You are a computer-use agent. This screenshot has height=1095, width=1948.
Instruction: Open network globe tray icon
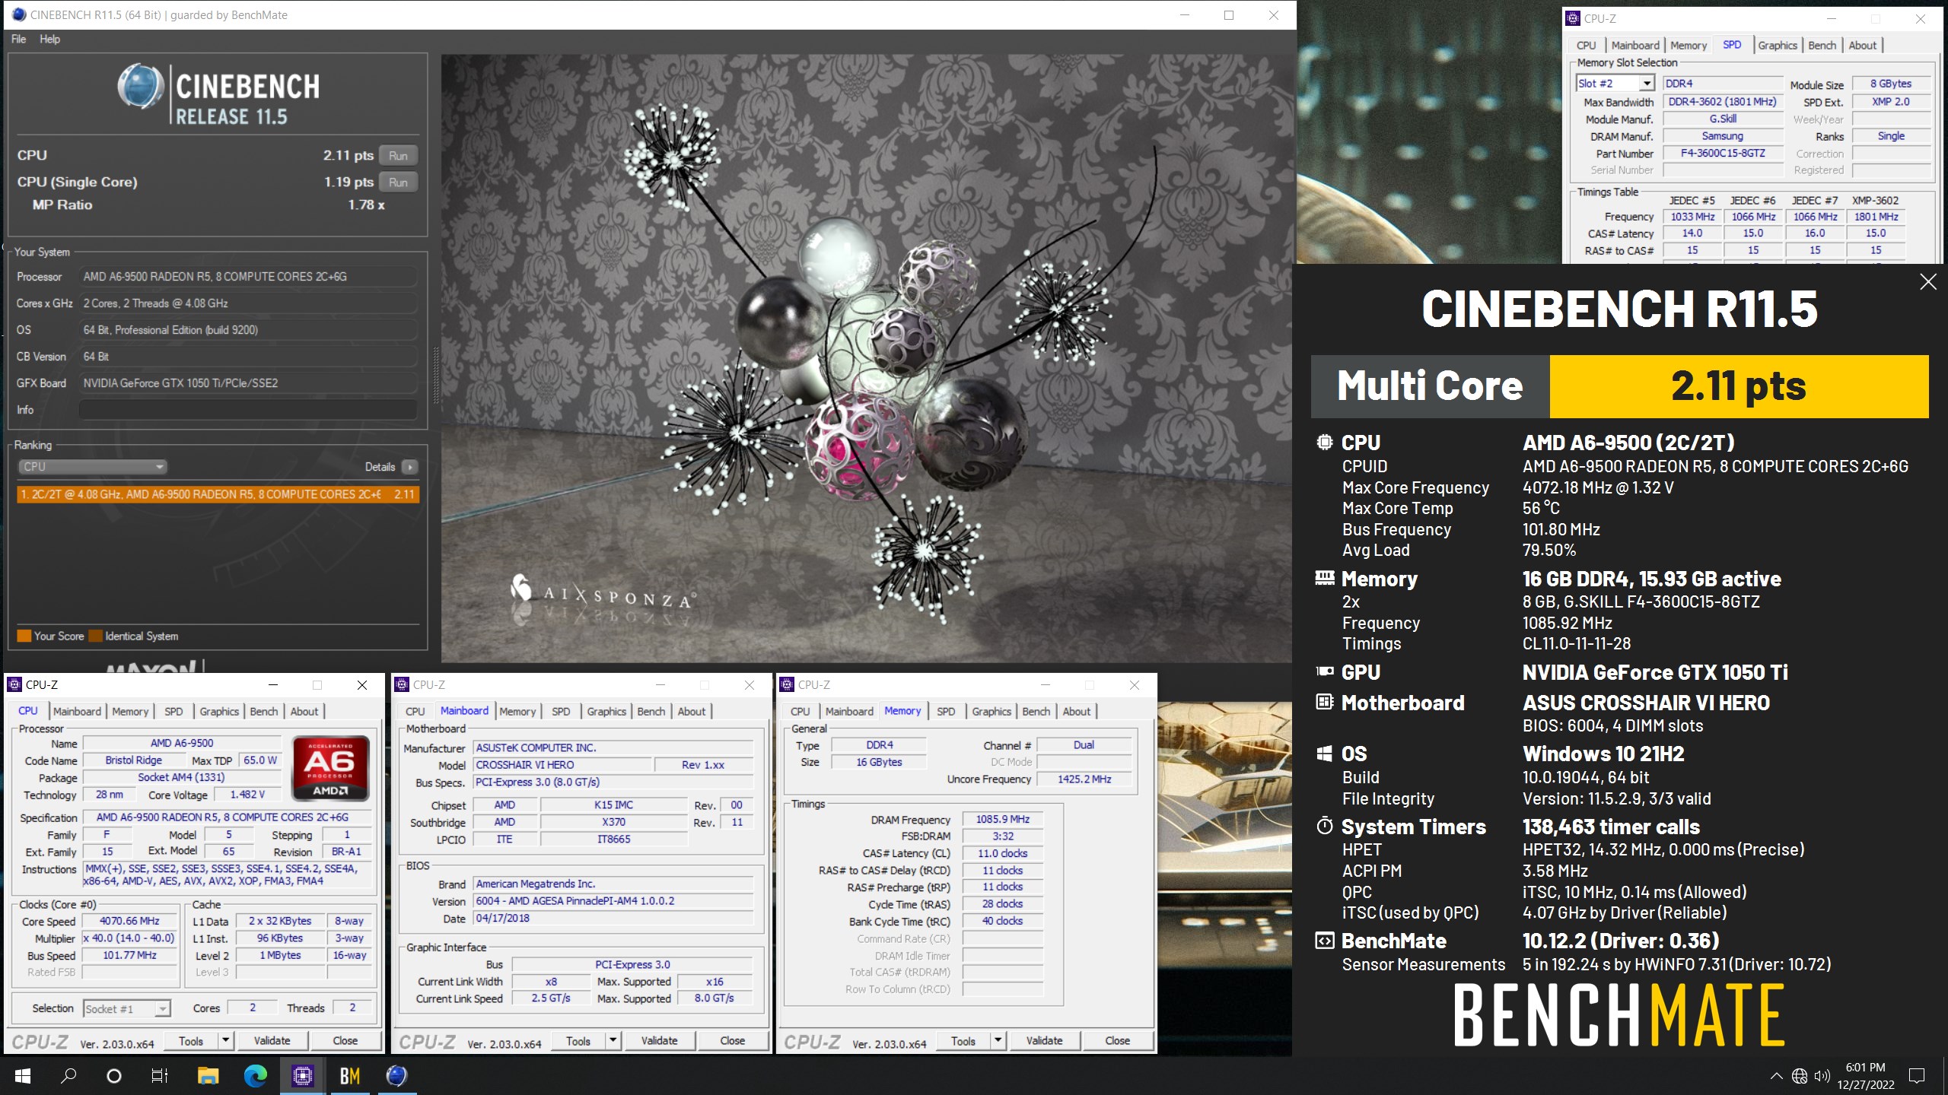pyautogui.click(x=1800, y=1076)
